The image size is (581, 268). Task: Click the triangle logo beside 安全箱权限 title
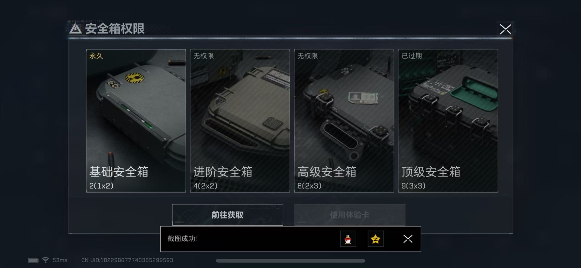(75, 29)
